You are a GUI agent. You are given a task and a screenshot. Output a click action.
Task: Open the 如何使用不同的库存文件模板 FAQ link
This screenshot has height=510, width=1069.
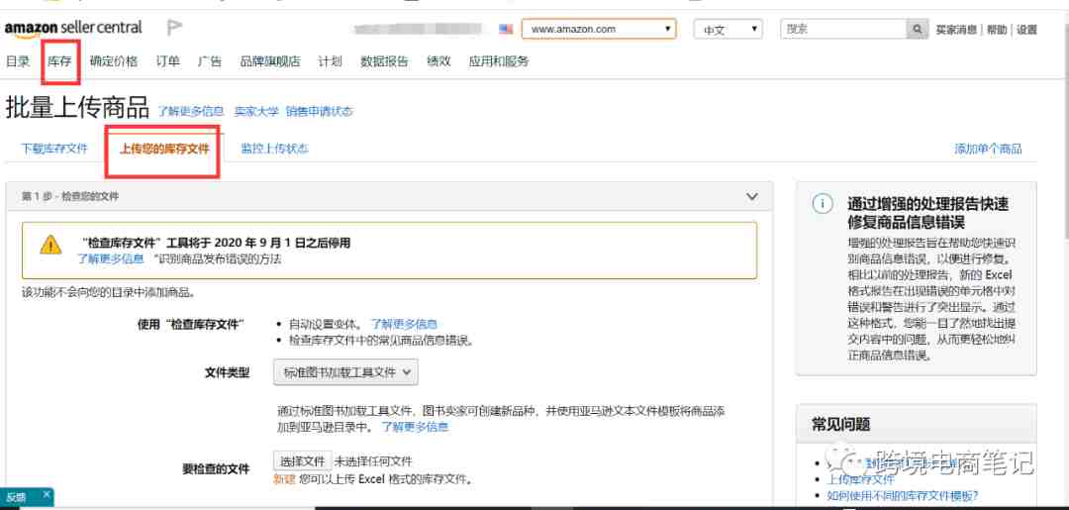(x=903, y=495)
